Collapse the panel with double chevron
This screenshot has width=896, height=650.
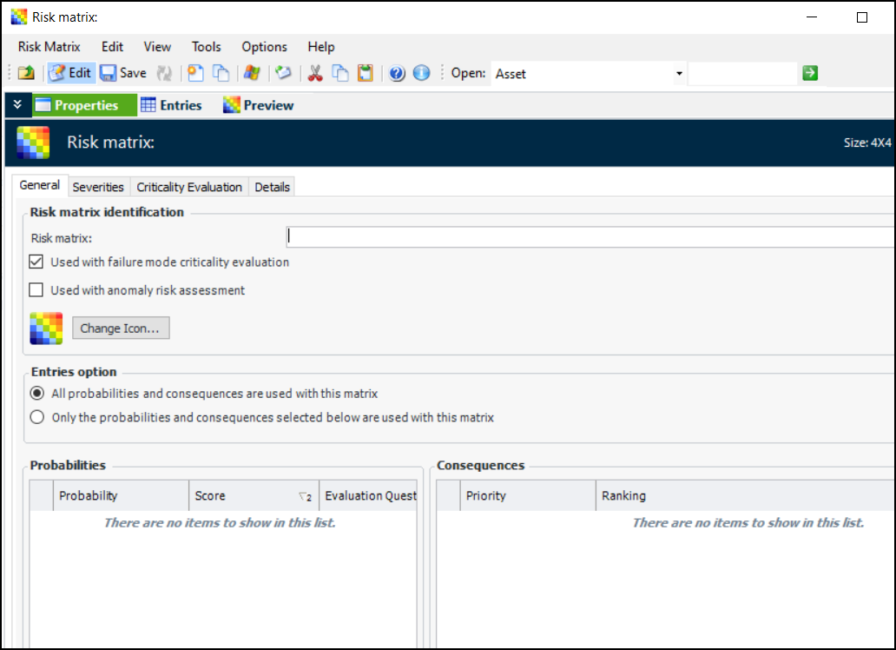(17, 105)
